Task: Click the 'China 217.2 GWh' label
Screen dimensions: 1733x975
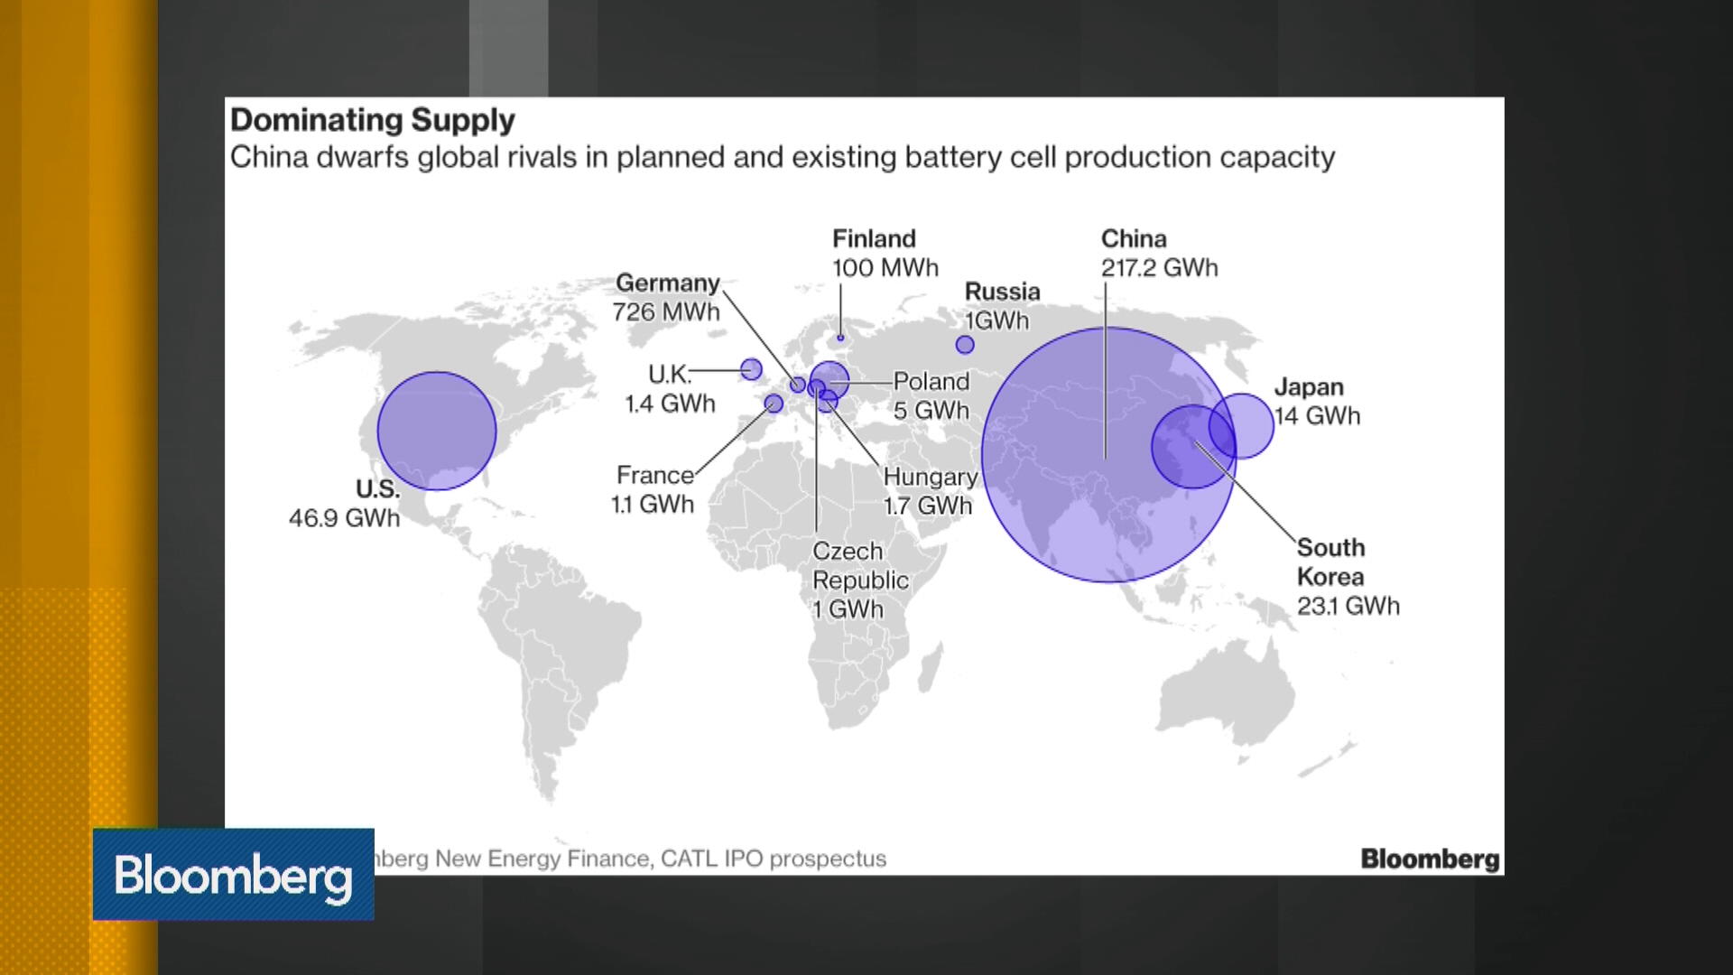Action: coord(1159,253)
